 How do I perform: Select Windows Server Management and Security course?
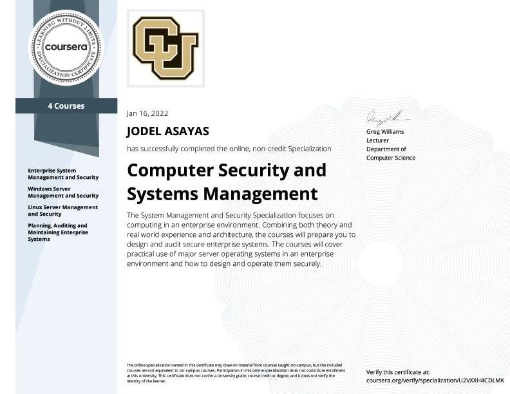click(63, 192)
